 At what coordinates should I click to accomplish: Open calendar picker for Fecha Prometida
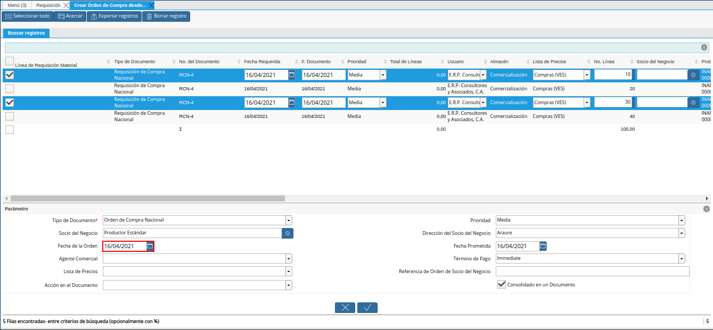(x=543, y=246)
